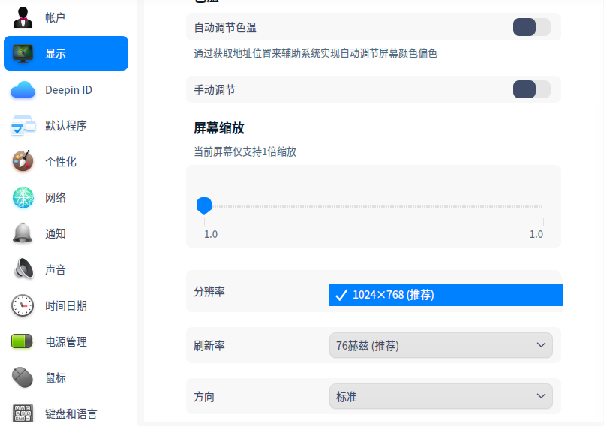Click the Accounts (帐户) avatar icon
Image resolution: width=604 pixels, height=426 pixels.
(x=23, y=17)
